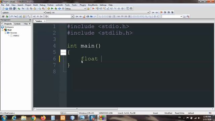215x121 pixels.
Task: Collapse the Sources folder node
Action: pyautogui.click(x=5, y=33)
